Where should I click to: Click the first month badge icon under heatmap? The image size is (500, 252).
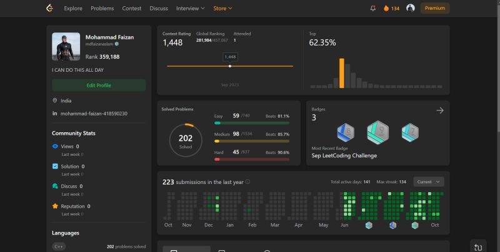click(369, 225)
